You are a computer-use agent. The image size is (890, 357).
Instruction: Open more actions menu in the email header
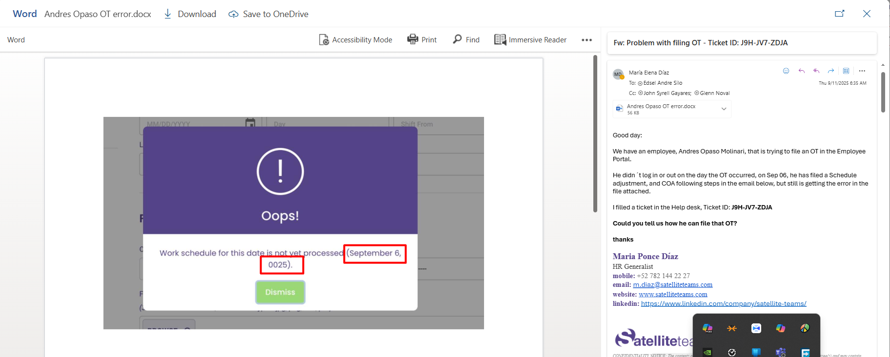(x=862, y=71)
